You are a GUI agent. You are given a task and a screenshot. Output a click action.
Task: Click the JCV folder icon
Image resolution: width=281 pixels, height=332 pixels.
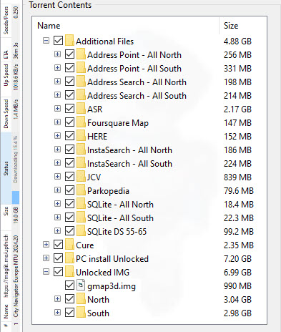[x=81, y=177]
